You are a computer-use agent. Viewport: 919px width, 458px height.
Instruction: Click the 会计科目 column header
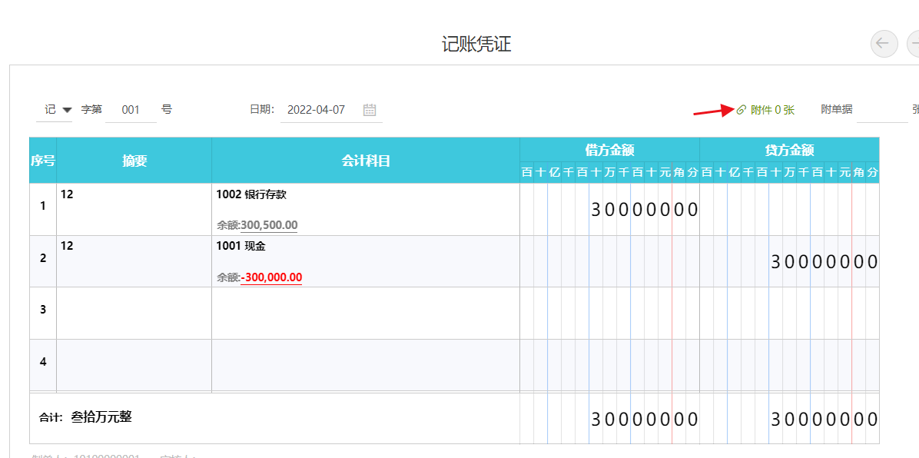coord(366,161)
